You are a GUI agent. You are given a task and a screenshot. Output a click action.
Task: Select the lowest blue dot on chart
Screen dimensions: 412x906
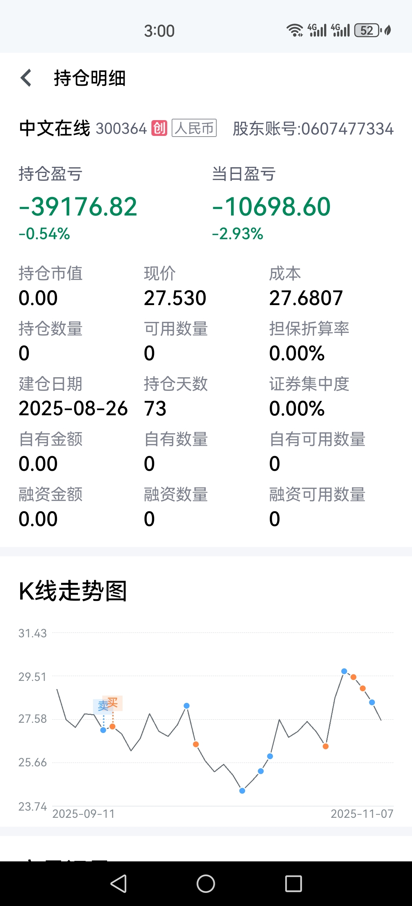(242, 791)
